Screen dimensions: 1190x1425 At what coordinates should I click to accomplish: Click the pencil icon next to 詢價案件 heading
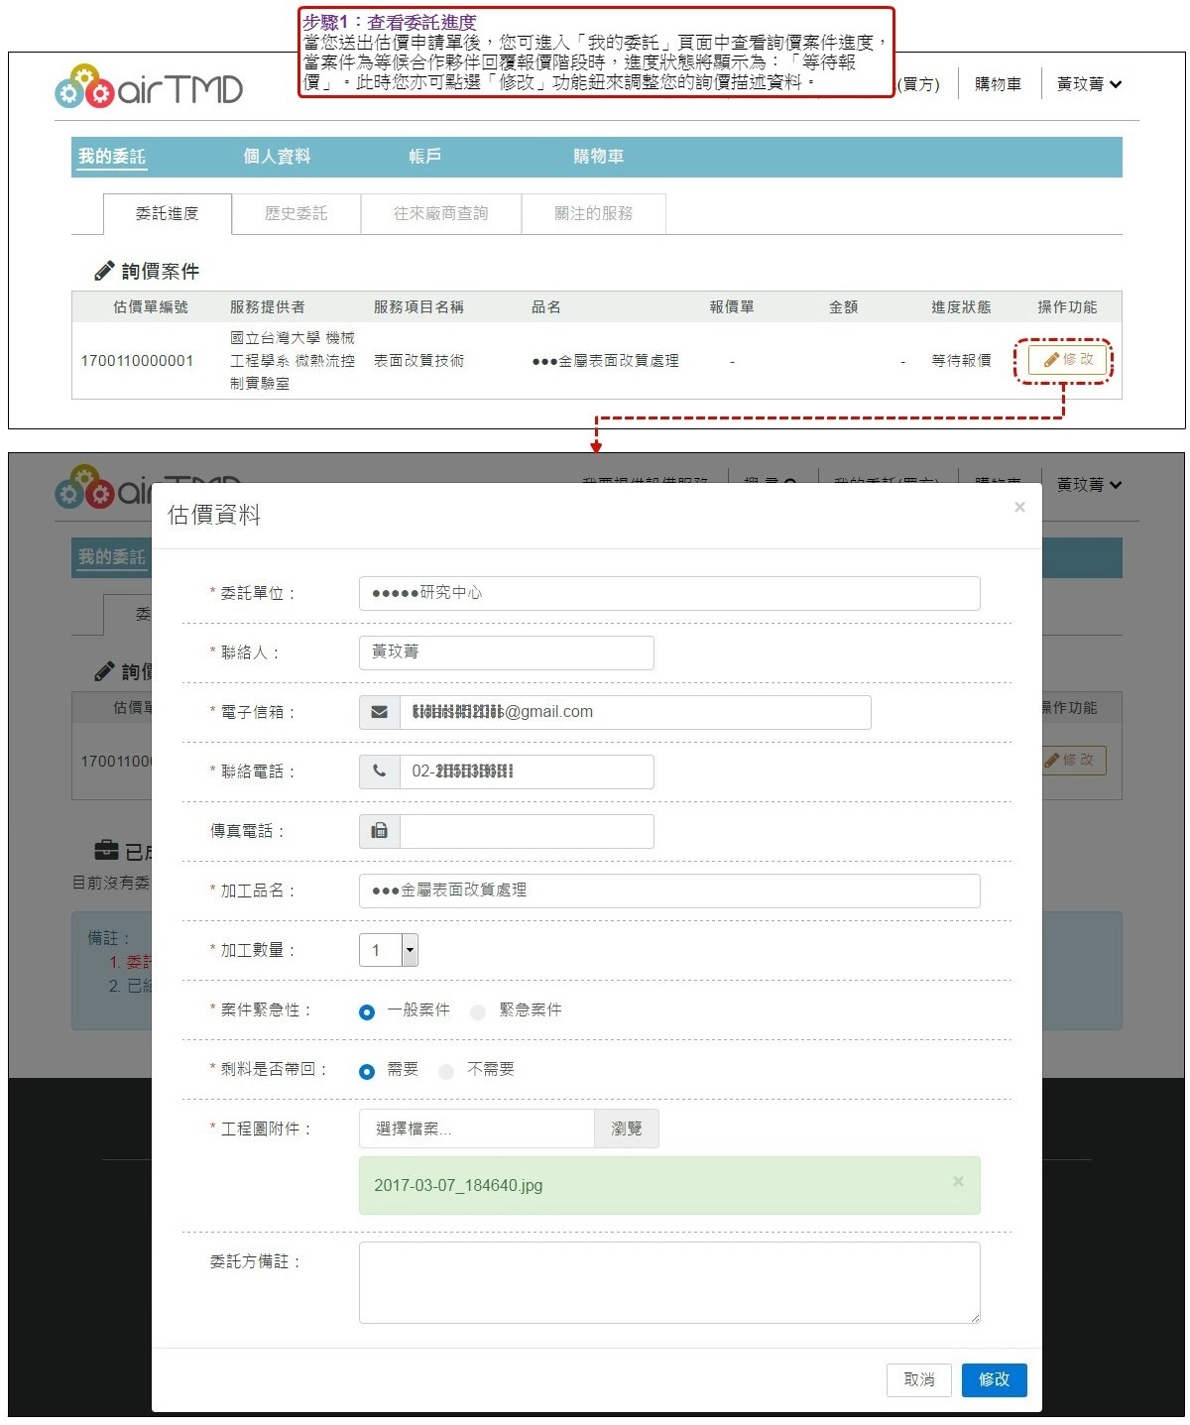click(103, 271)
